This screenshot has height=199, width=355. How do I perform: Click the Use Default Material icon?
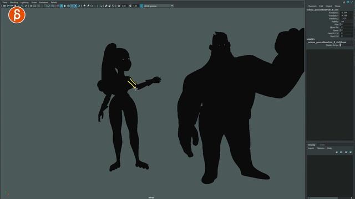pyautogui.click(x=65, y=6)
